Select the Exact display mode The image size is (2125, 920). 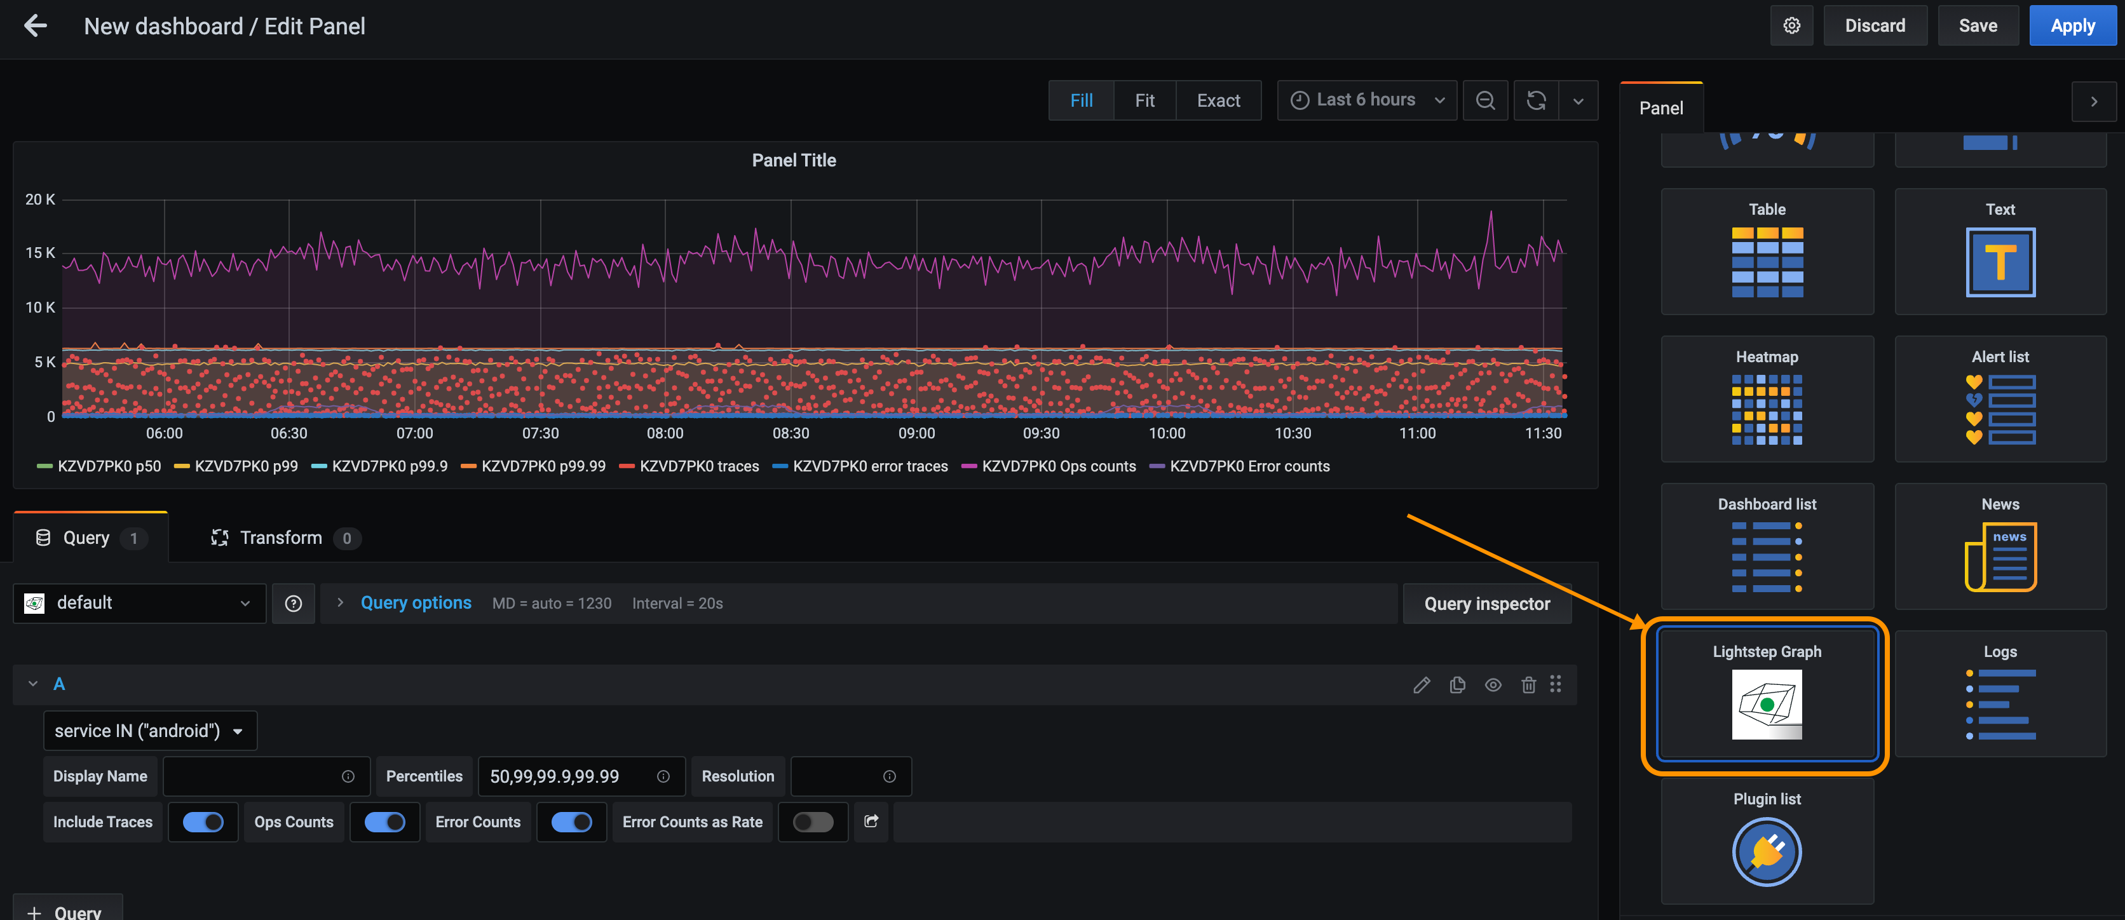(x=1218, y=100)
